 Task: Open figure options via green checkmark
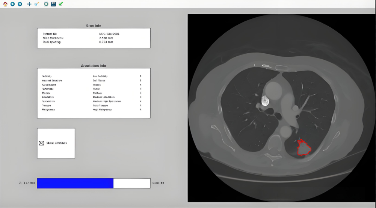61,4
